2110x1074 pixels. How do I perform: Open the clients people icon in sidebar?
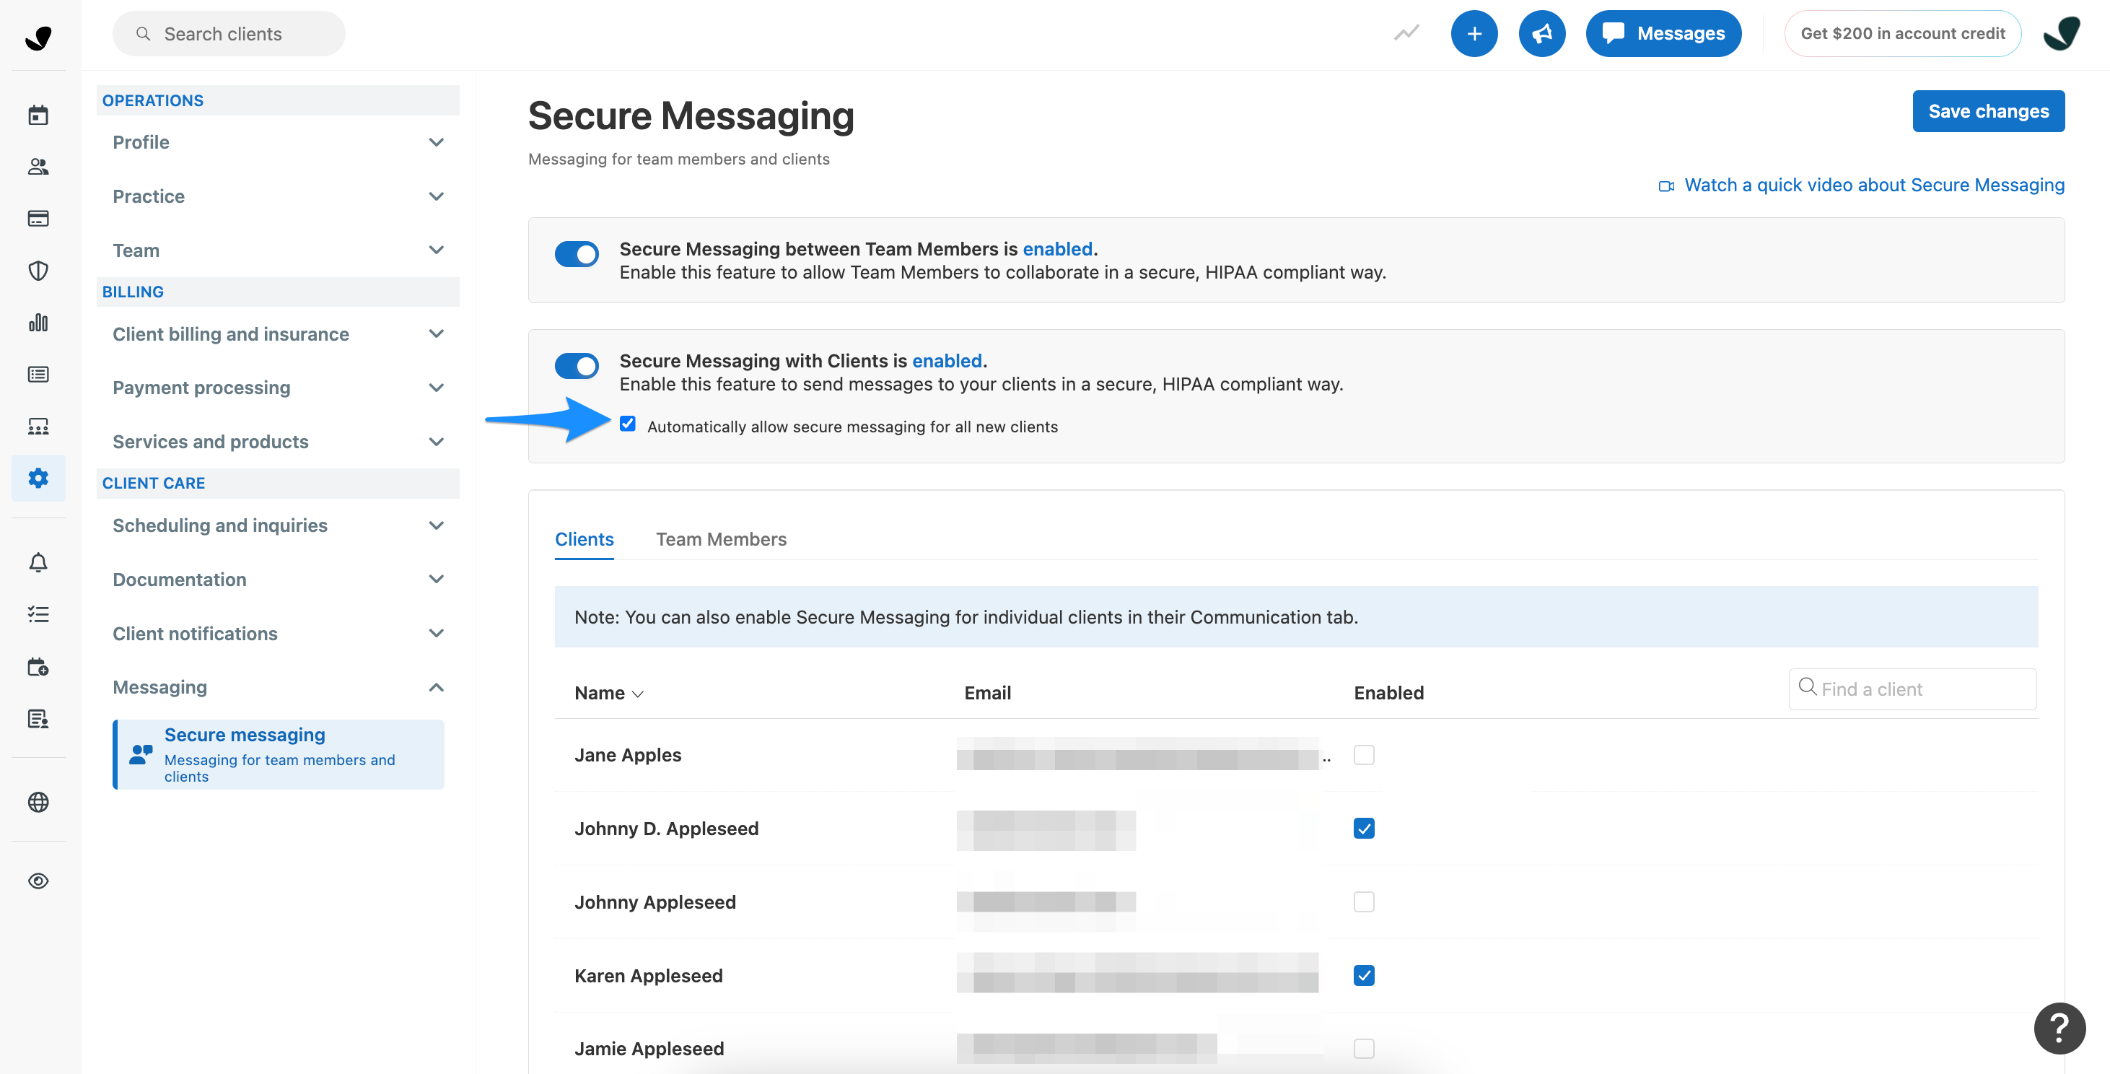pos(38,166)
